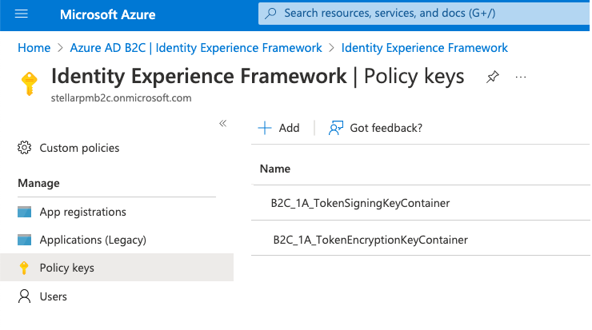Viewport: 592px width, 330px height.
Task: Open B2C_1A_TokenSigningKeyContainer key
Action: pos(360,203)
